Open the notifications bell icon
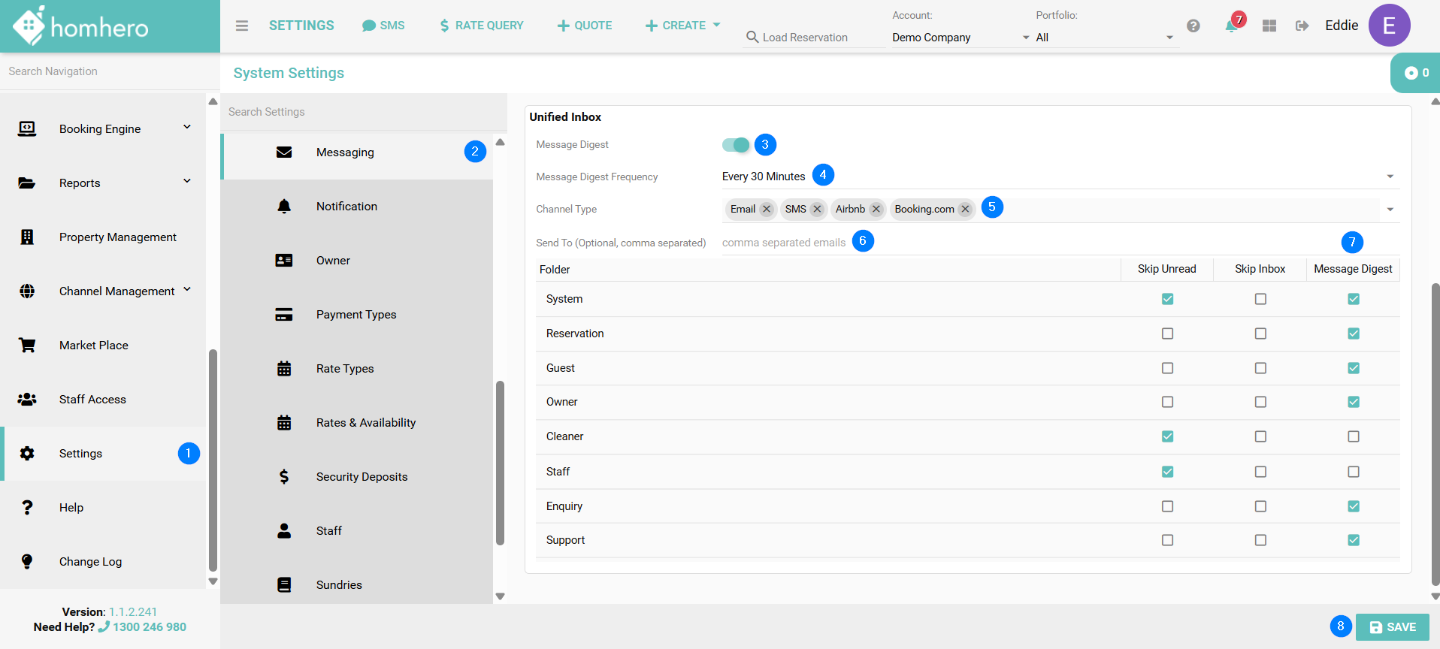The image size is (1440, 649). [x=1230, y=26]
